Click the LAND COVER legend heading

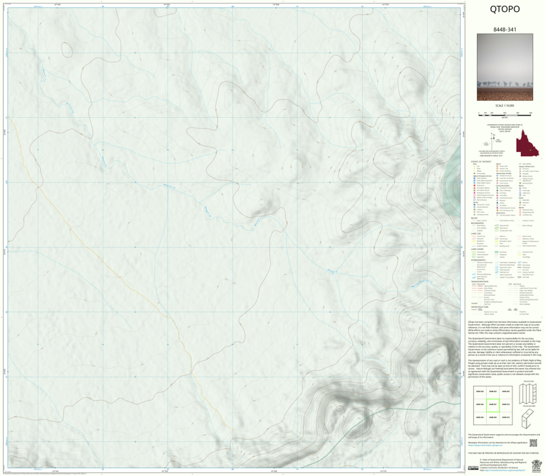(477, 249)
